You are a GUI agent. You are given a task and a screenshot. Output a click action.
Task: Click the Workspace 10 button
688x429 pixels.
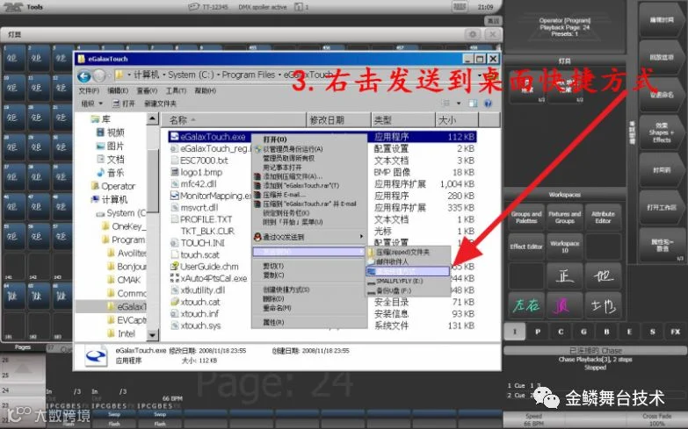click(x=565, y=247)
